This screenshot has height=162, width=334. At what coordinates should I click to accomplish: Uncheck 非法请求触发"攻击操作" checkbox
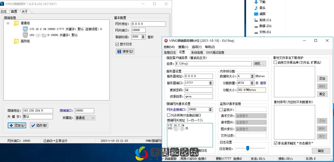coord(276,143)
